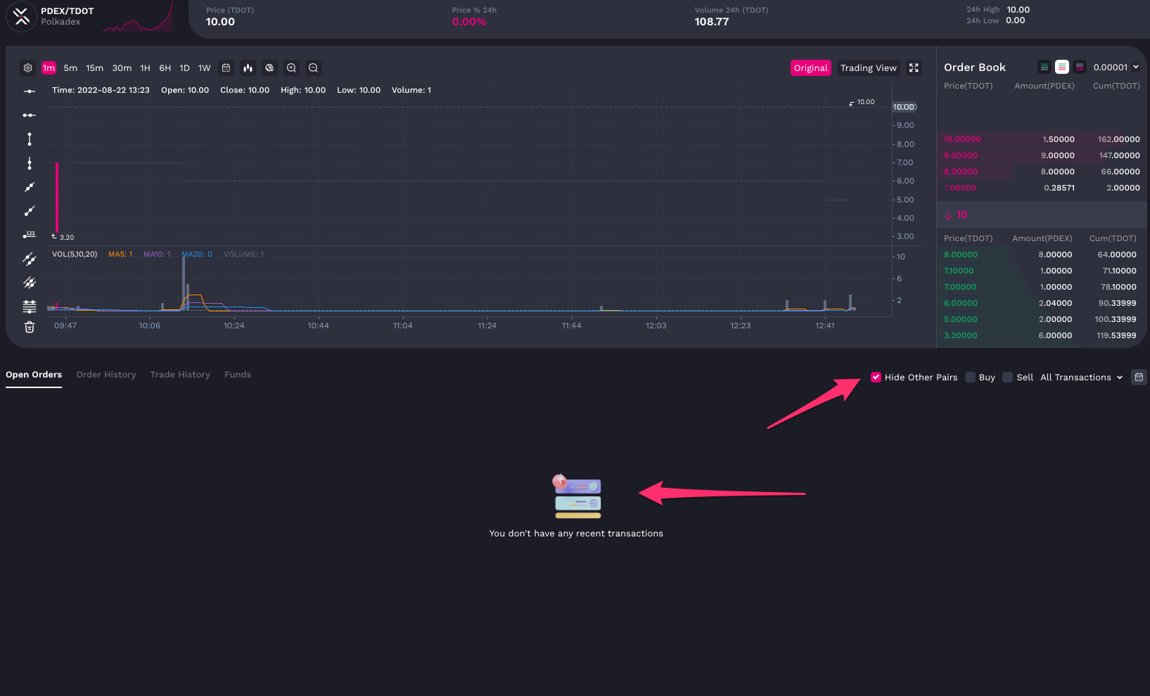The width and height of the screenshot is (1150, 696).
Task: Enable the Sell transactions checkbox
Action: (x=1007, y=377)
